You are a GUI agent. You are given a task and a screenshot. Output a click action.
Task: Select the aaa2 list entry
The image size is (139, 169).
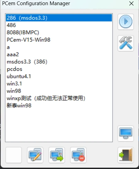click(59, 54)
